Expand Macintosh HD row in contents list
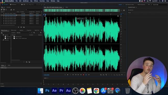 [x=12, y=37]
